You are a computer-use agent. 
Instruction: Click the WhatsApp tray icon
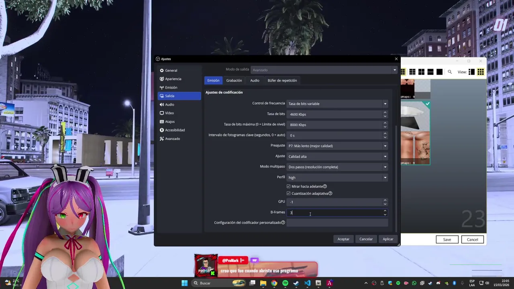pyautogui.click(x=414, y=283)
